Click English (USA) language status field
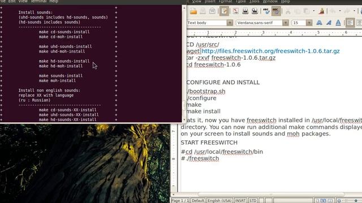Viewport: 362px width, 203px height. [x=219, y=201]
